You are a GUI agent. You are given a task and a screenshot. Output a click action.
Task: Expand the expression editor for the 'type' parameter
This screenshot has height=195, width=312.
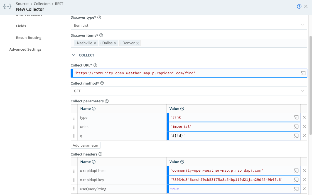click(x=296, y=117)
